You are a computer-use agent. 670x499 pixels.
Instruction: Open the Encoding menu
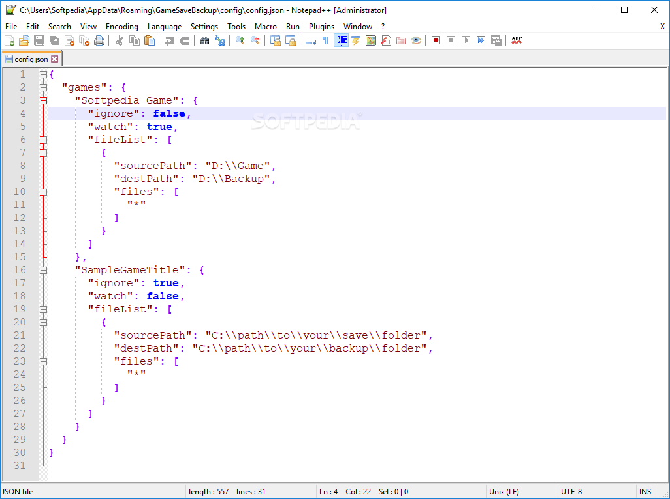tap(121, 27)
